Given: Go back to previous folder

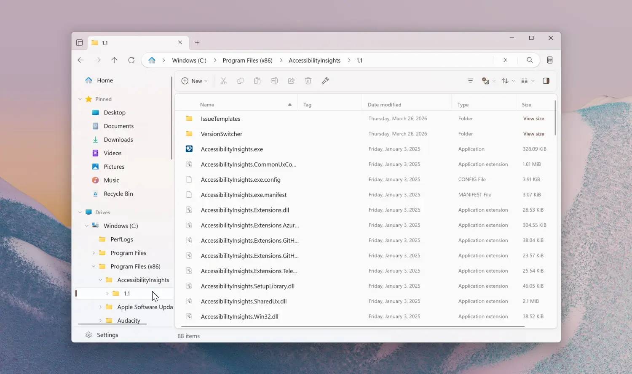Looking at the screenshot, I should point(80,60).
